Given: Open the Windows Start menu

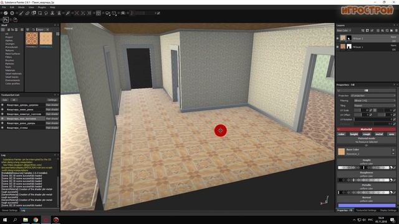Looking at the screenshot, I should point(4,220).
